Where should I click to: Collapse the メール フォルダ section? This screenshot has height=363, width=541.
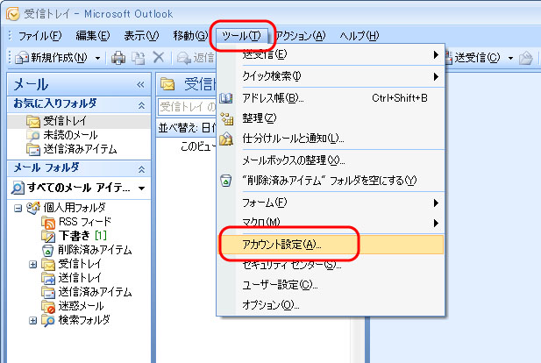coord(141,169)
